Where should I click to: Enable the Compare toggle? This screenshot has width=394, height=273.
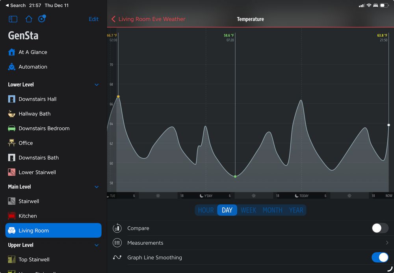tap(379, 228)
